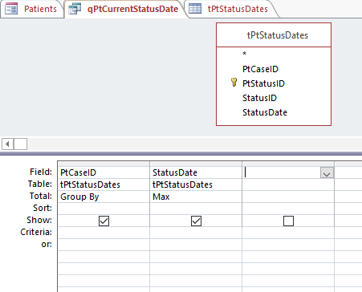Select the asterisk all-fields entry
The height and width of the screenshot is (292, 362).
[244, 55]
